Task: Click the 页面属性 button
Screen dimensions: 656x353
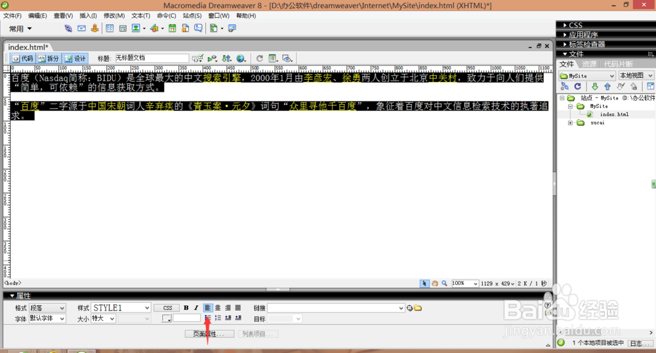Action: tap(209, 334)
